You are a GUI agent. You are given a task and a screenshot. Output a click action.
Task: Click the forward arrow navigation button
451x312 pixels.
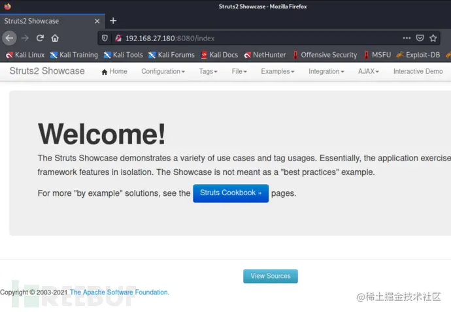coord(25,38)
